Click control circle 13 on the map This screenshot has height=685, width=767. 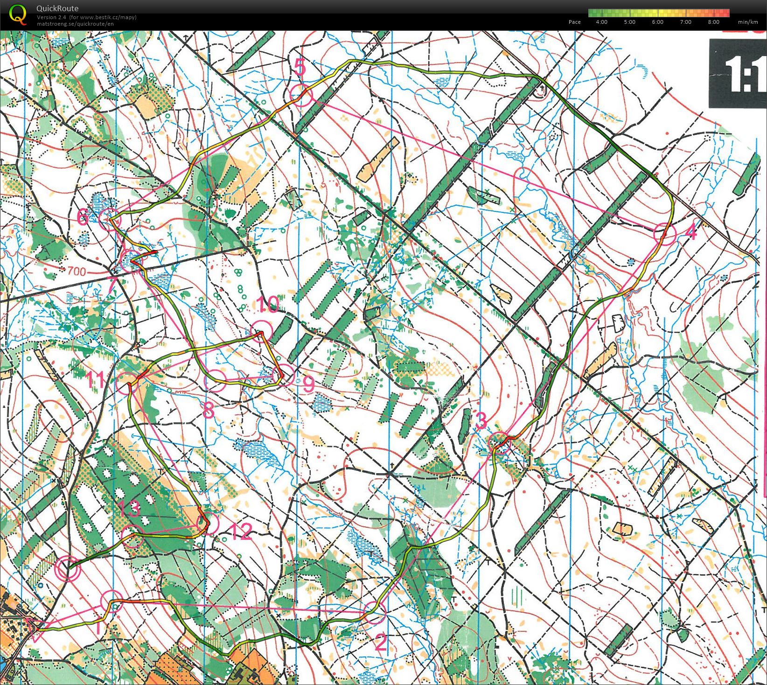coord(132,536)
